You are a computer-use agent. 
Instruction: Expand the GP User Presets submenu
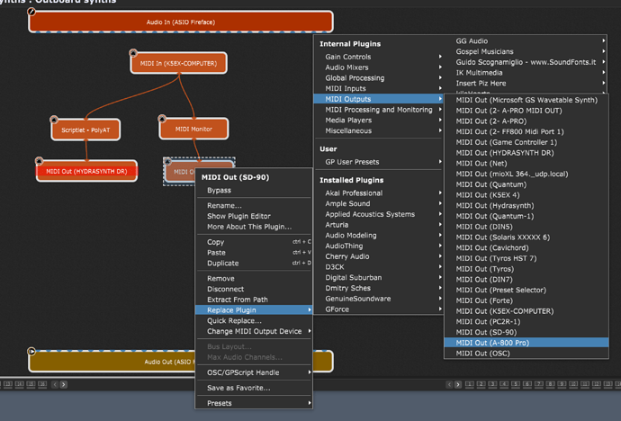[x=378, y=162]
